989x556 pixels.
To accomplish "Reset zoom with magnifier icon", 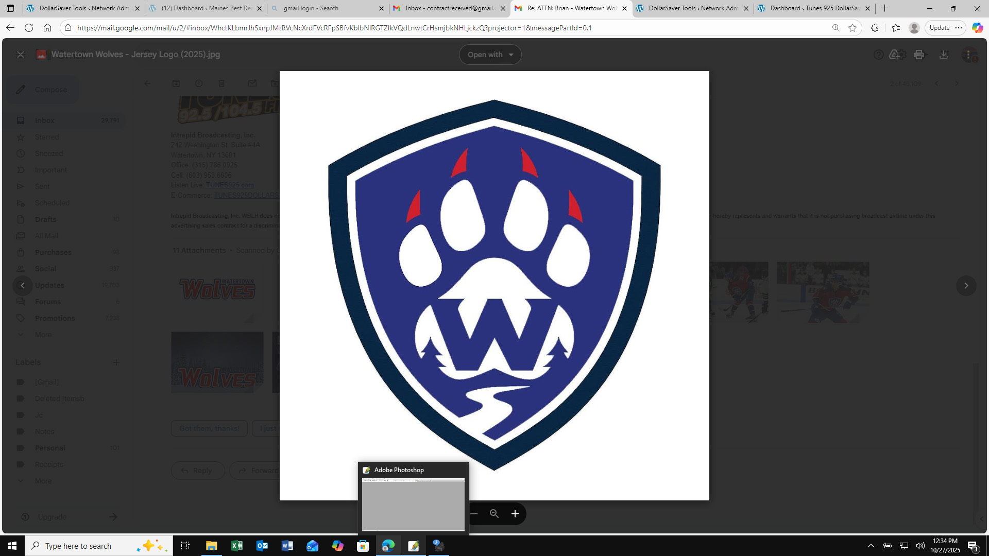I will [494, 514].
